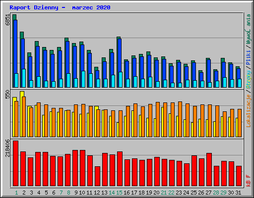This screenshot has width=254, height=198.
Task: Click the cyan pages bar for day 10
Action: click(x=83, y=79)
